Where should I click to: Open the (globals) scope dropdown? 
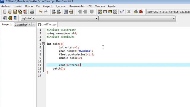tap(60, 18)
